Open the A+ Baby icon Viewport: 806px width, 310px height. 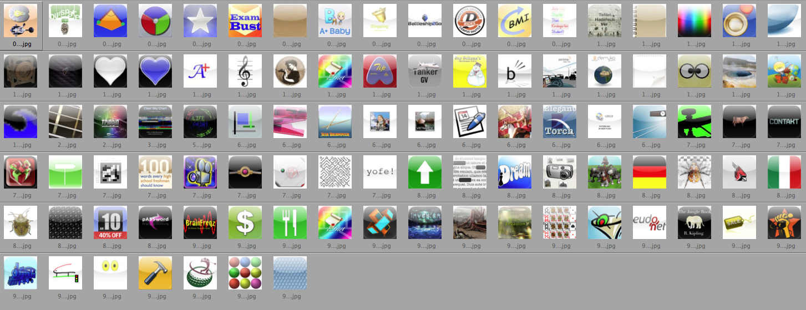(335, 21)
